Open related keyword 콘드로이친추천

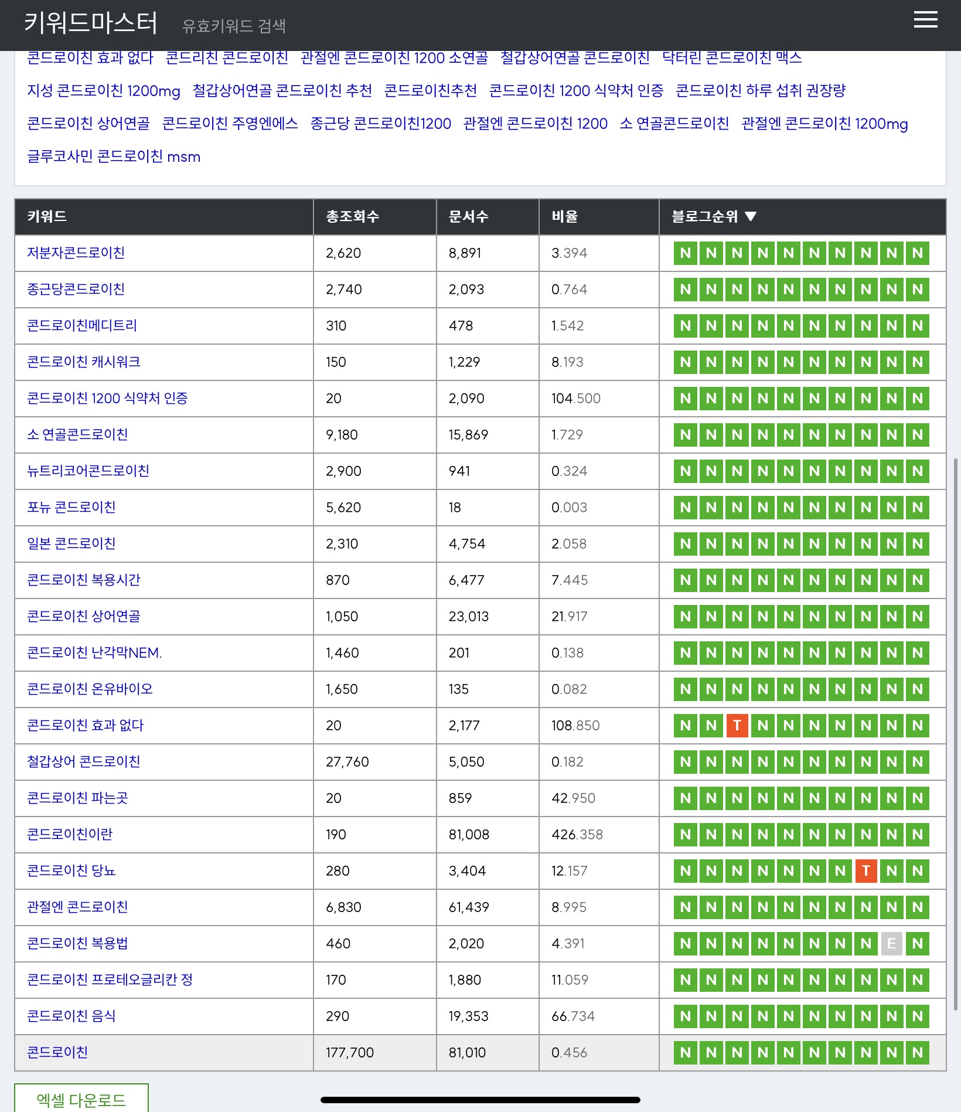point(431,90)
